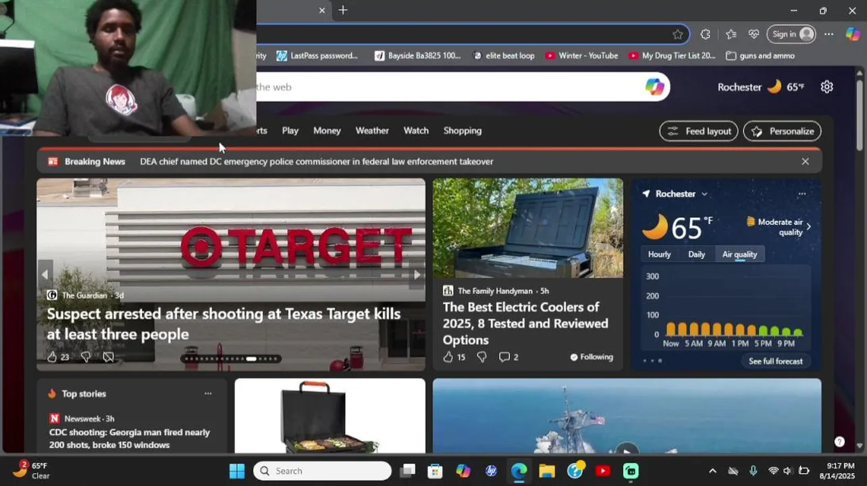This screenshot has height=486, width=867.
Task: Click the Feed layout button
Action: click(699, 131)
